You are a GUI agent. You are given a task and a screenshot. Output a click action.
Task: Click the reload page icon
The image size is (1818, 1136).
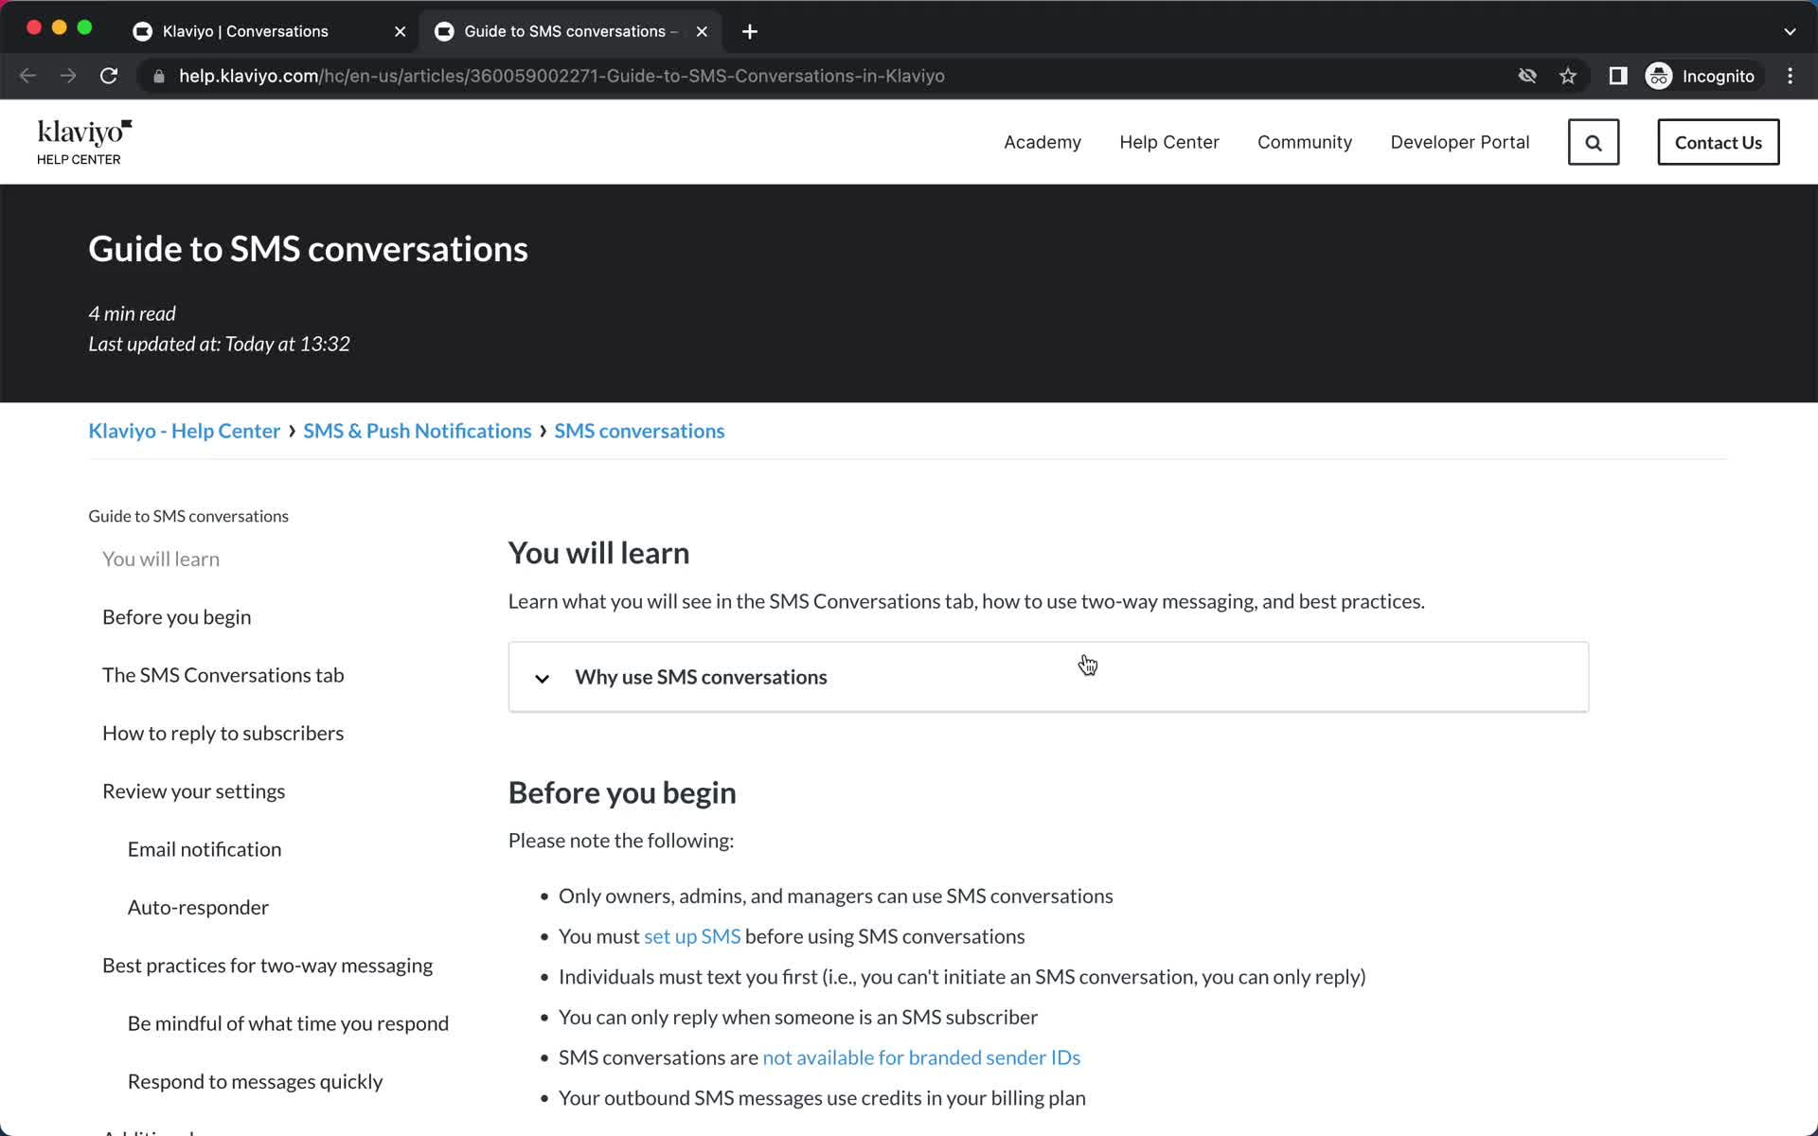[x=110, y=76]
